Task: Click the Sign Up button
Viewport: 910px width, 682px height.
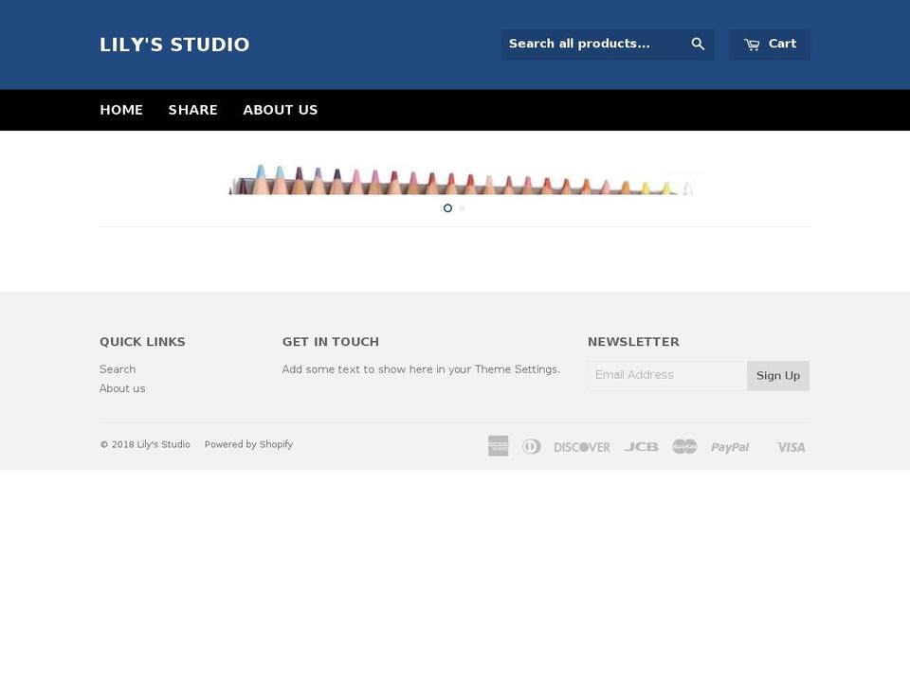Action: coord(778,376)
